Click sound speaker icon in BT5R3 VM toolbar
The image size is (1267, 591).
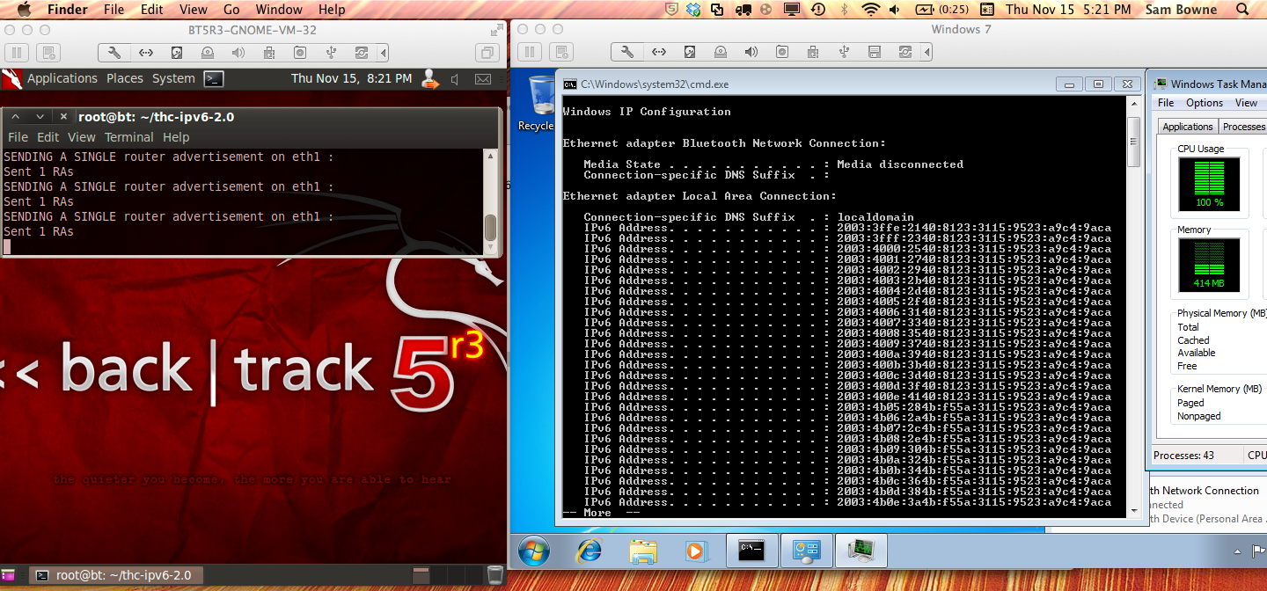[x=238, y=53]
